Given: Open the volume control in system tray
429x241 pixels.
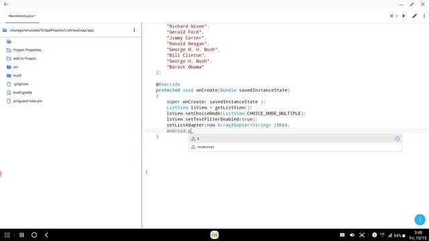Looking at the screenshot, I should (x=352, y=235).
